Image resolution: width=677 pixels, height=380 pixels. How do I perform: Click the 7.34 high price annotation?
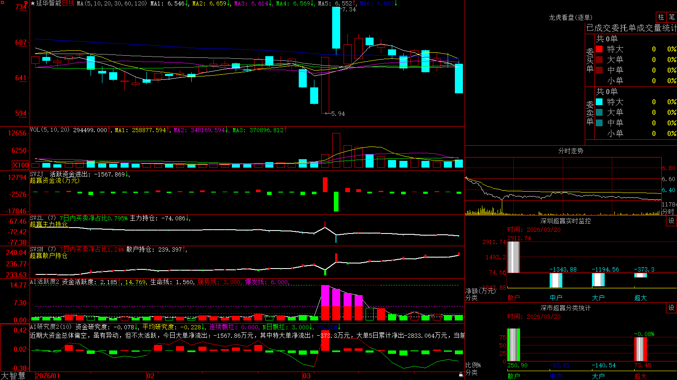[x=349, y=9]
